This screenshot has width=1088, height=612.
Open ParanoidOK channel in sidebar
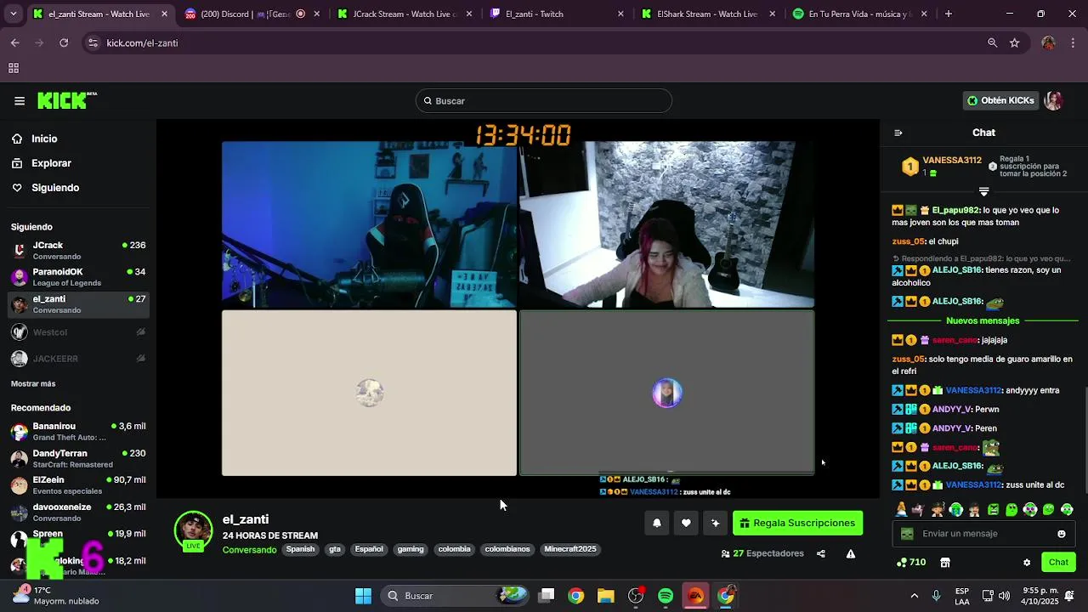pos(78,277)
